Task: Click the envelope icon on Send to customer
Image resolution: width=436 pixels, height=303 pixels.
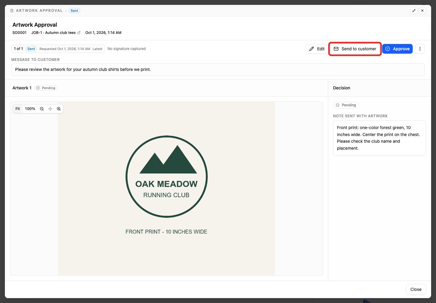Action: [336, 49]
